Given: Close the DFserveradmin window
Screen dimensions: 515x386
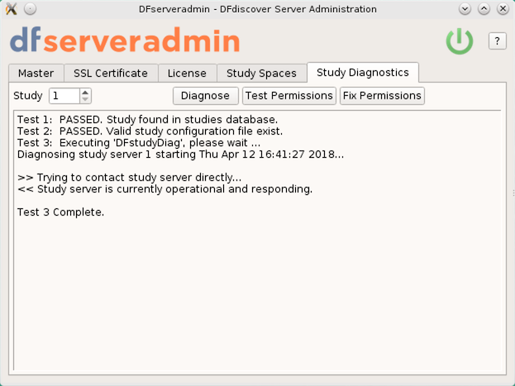Looking at the screenshot, I should (503, 9).
